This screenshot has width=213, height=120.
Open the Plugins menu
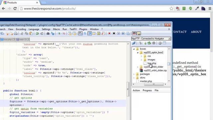(83, 29)
